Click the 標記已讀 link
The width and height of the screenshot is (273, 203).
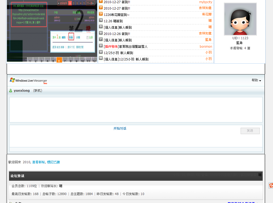pyautogui.click(x=53, y=162)
